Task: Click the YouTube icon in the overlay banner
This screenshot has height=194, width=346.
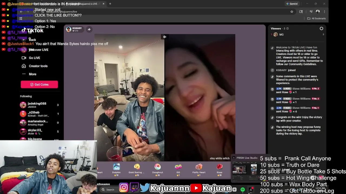Action: coord(196,188)
